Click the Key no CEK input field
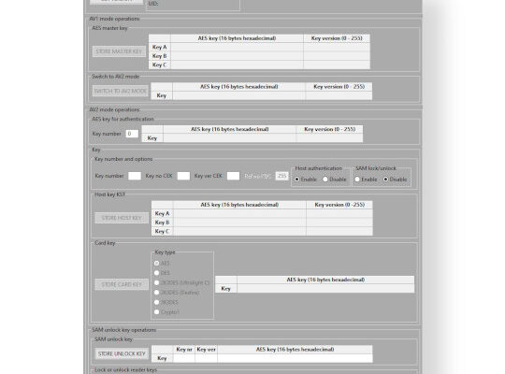 click(x=183, y=176)
